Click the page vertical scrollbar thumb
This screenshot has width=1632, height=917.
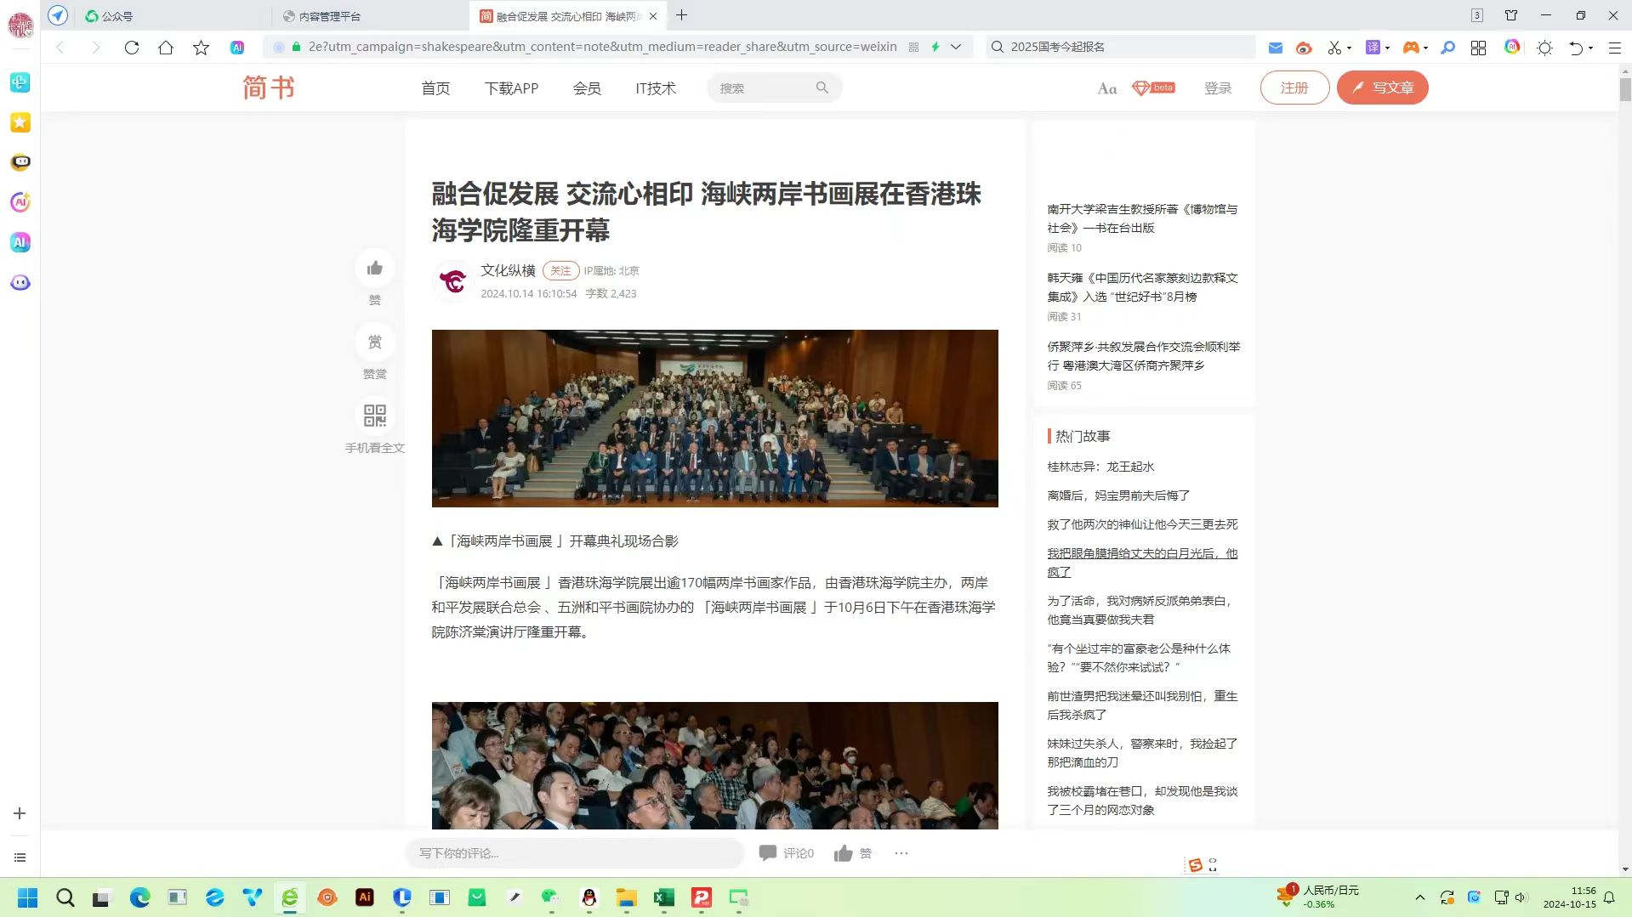click(x=1625, y=89)
